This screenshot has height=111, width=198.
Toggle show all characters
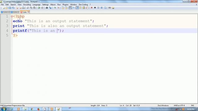(x=74, y=8)
